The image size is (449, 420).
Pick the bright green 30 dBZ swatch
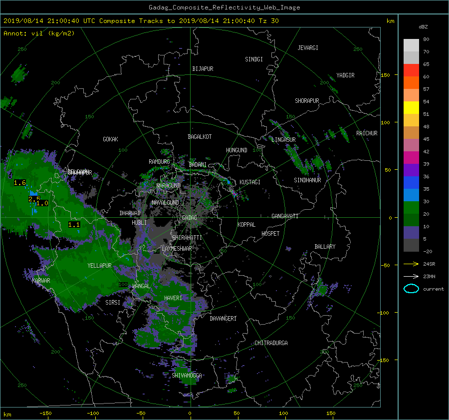[x=411, y=207]
